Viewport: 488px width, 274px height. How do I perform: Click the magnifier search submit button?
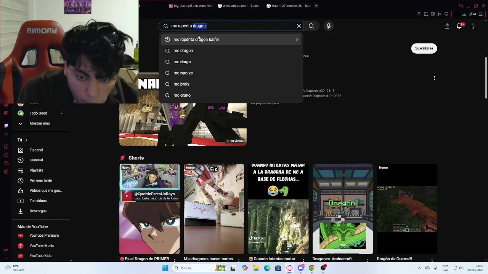pyautogui.click(x=311, y=26)
